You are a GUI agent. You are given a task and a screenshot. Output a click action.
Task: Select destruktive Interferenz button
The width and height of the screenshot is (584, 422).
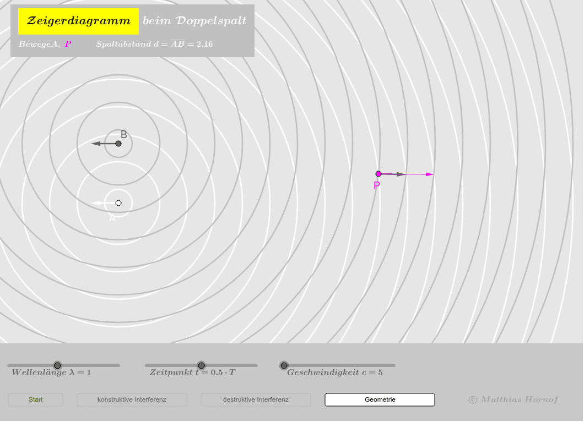(256, 399)
